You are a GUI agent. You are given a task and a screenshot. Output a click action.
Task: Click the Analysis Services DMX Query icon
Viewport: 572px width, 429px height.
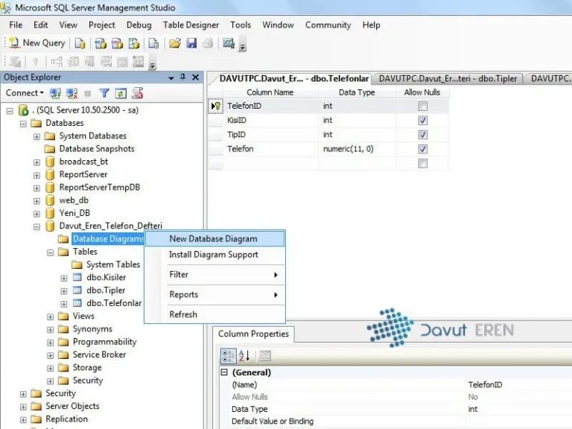pos(117,43)
